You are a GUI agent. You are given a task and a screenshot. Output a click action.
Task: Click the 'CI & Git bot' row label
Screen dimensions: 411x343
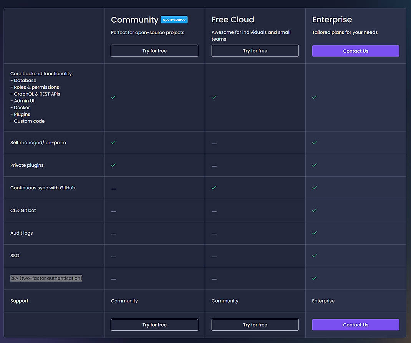point(23,210)
